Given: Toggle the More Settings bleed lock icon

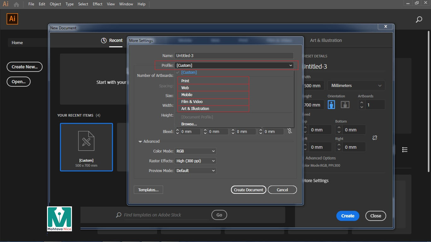Looking at the screenshot, I should [x=290, y=131].
